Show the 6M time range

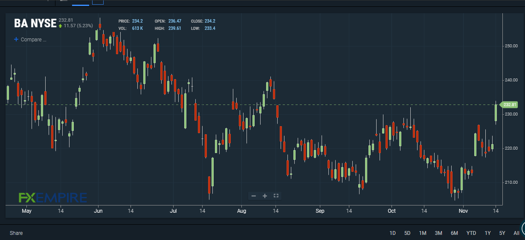point(454,233)
